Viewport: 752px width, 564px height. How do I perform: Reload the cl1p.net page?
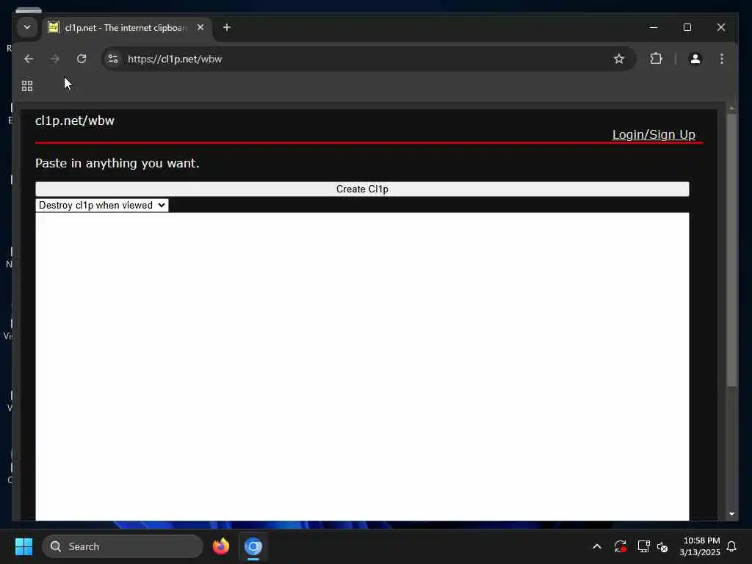(x=82, y=59)
